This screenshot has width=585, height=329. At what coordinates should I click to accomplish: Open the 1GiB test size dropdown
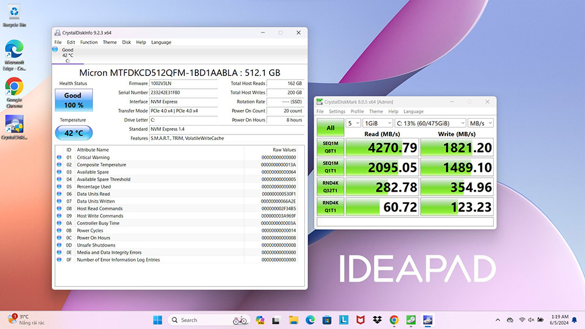pyautogui.click(x=378, y=123)
